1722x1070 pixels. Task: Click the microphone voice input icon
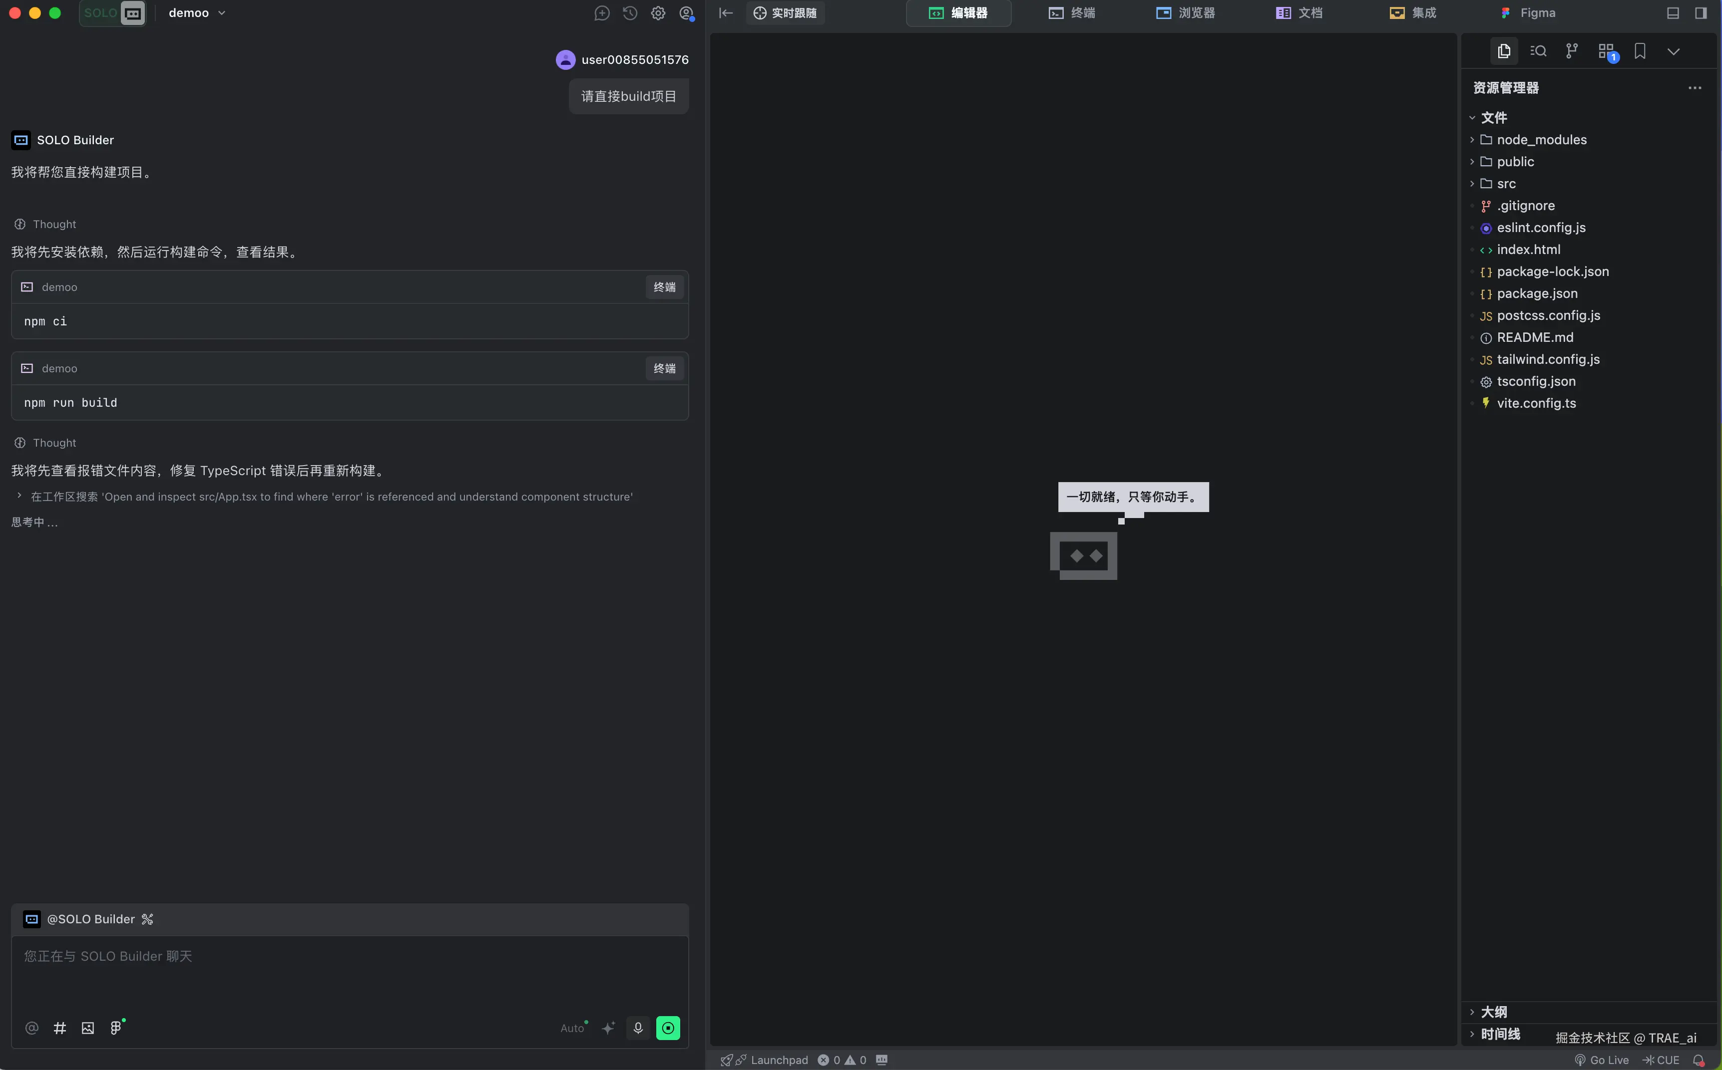638,1028
